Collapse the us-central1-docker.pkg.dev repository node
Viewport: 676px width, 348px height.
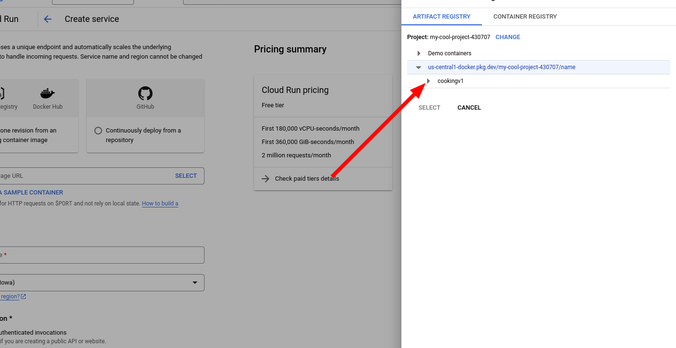pyautogui.click(x=419, y=67)
